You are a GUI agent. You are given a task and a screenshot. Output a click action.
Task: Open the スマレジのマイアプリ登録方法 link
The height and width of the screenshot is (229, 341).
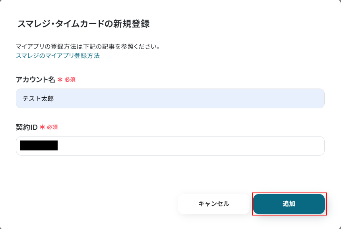58,56
